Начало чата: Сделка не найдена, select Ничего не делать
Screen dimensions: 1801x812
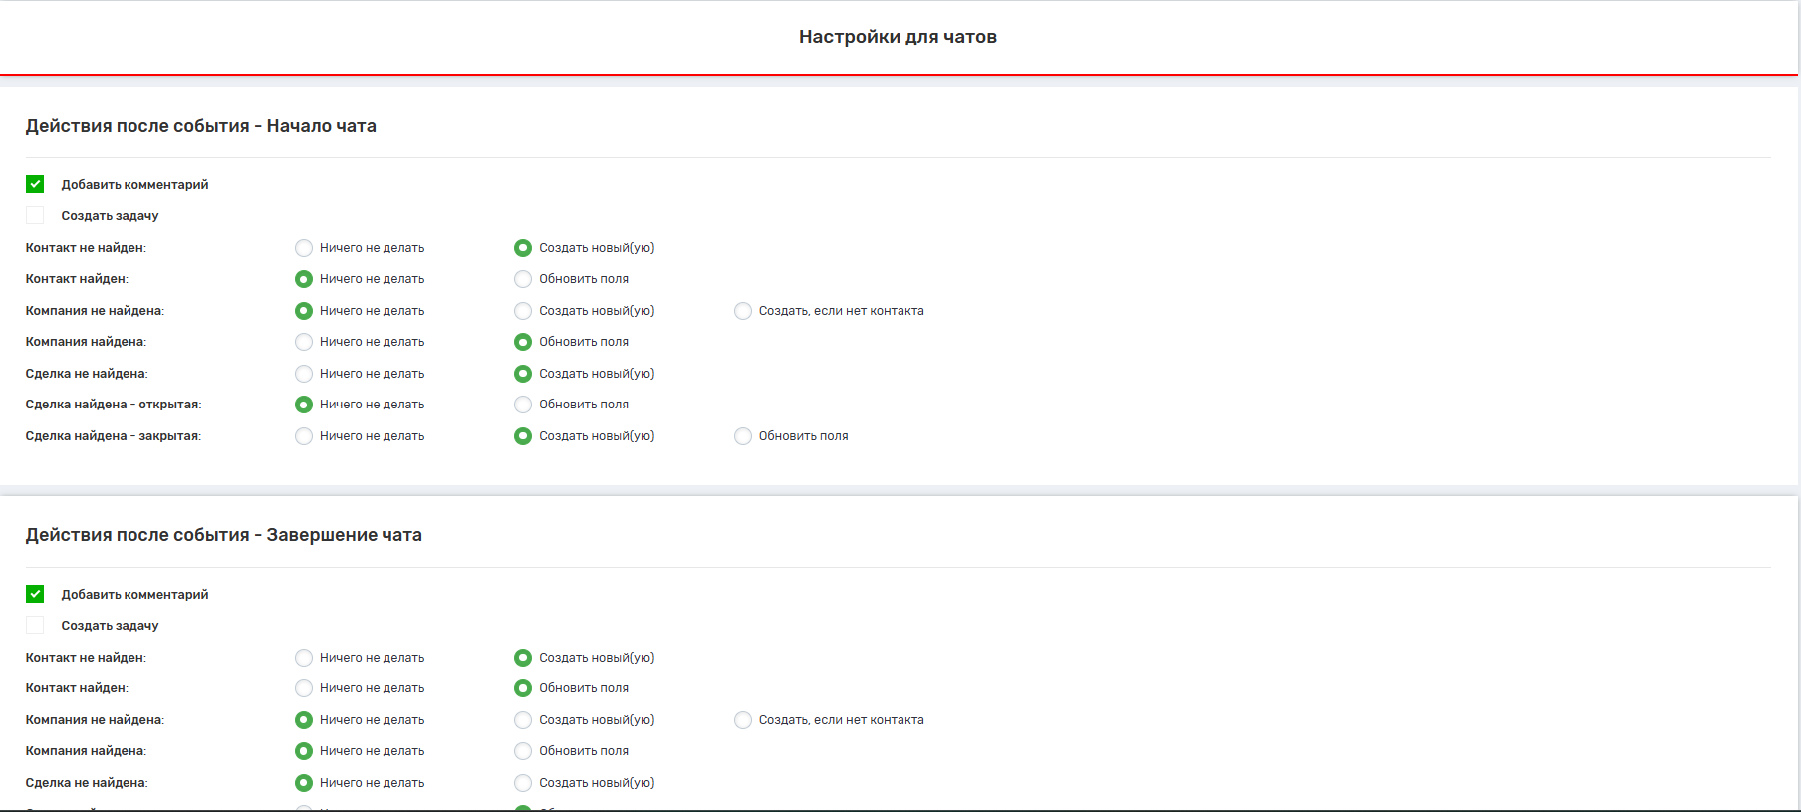pos(304,374)
